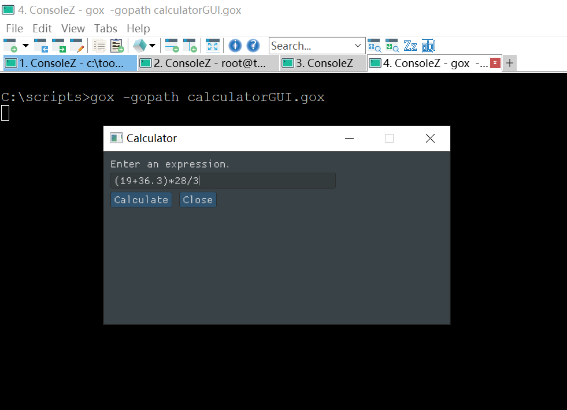Switch to tab 1. ConsoleZ - c:\too...
Viewport: 567px width, 410px height.
point(70,63)
